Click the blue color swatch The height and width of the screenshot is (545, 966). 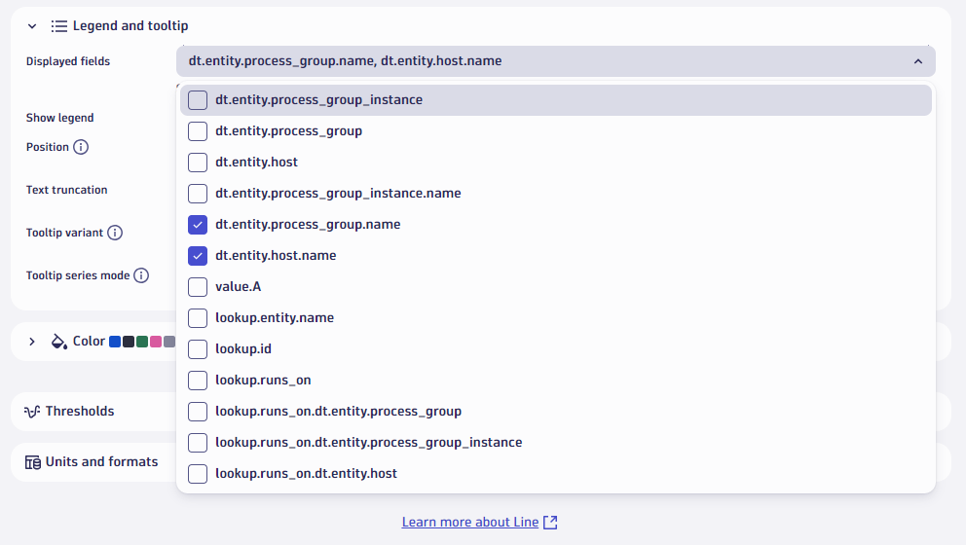point(115,342)
